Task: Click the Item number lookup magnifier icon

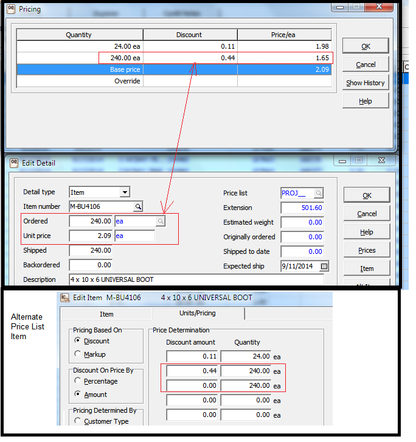Action: point(138,207)
